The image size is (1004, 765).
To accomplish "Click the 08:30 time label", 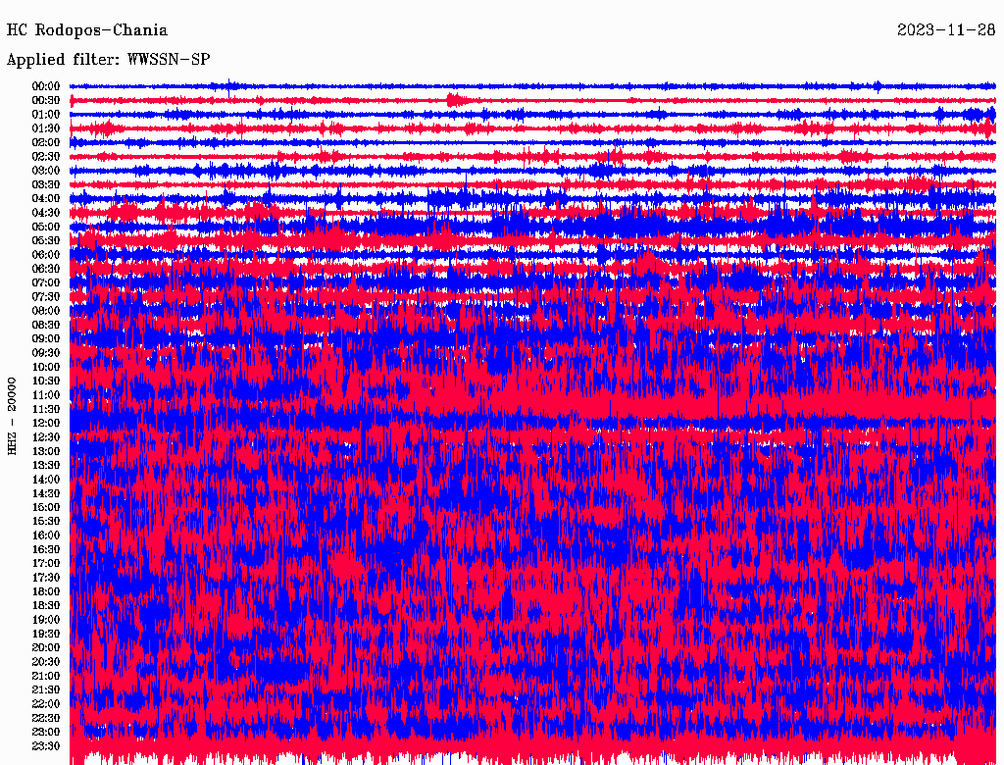I will coord(46,325).
